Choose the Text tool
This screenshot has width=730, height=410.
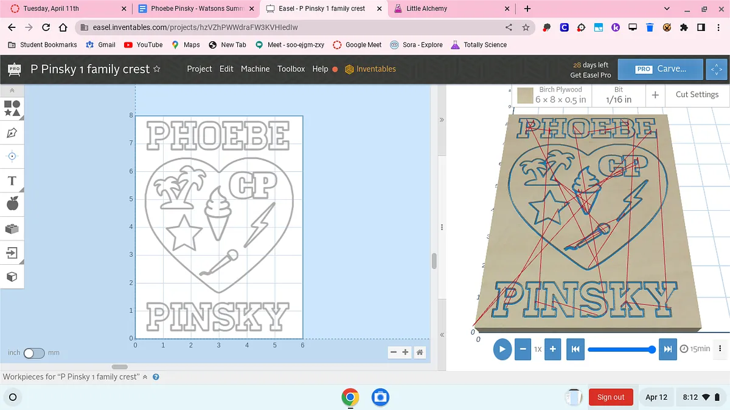point(12,181)
